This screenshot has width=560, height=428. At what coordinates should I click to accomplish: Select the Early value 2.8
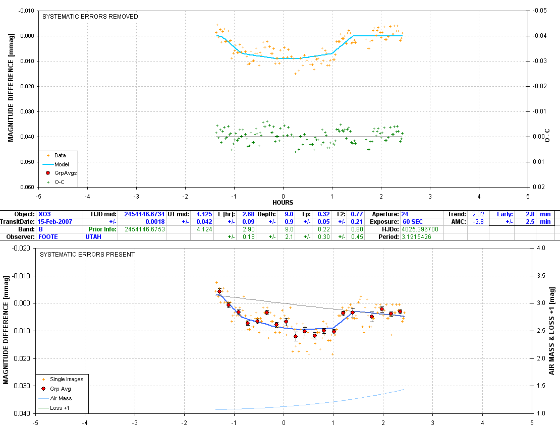click(530, 214)
